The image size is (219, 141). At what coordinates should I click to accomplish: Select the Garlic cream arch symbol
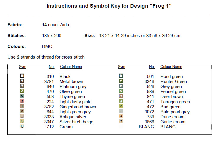click(x=121, y=121)
